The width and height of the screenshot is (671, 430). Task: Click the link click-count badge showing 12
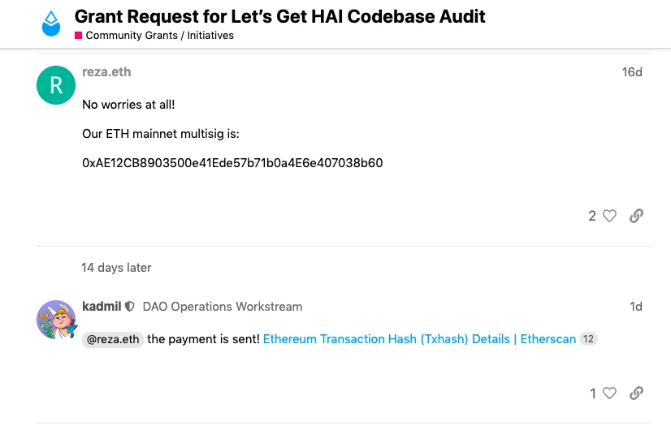coord(589,339)
